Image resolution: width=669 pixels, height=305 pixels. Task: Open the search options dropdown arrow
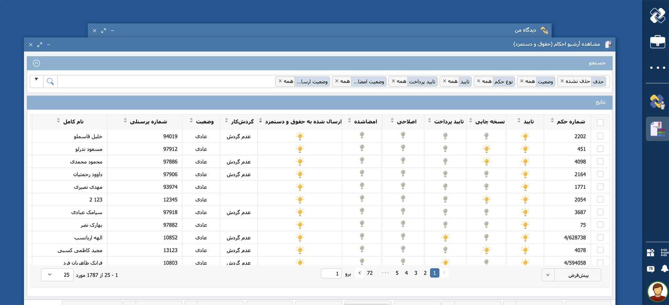click(36, 80)
